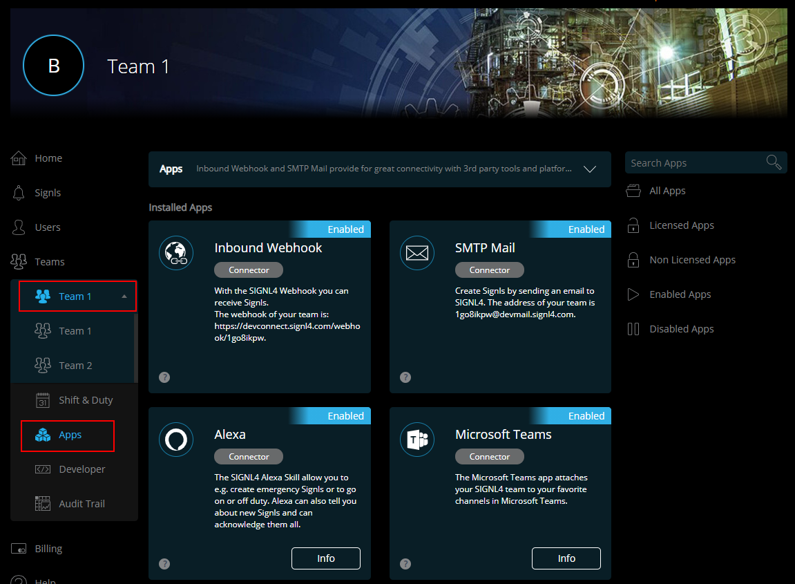
Task: Click Connector tag on Alexa
Action: click(x=249, y=457)
